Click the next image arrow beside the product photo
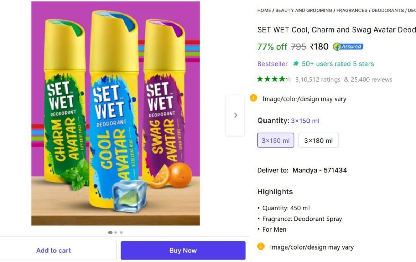Screen dimensions: 416x262 (x=235, y=115)
